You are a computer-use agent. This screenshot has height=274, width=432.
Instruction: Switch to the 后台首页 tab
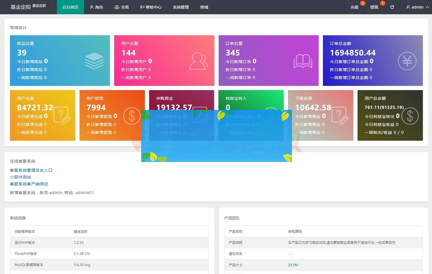tap(70, 7)
